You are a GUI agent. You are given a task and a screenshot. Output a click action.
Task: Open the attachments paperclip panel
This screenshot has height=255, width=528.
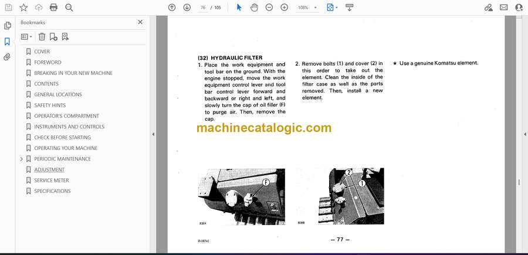click(7, 57)
